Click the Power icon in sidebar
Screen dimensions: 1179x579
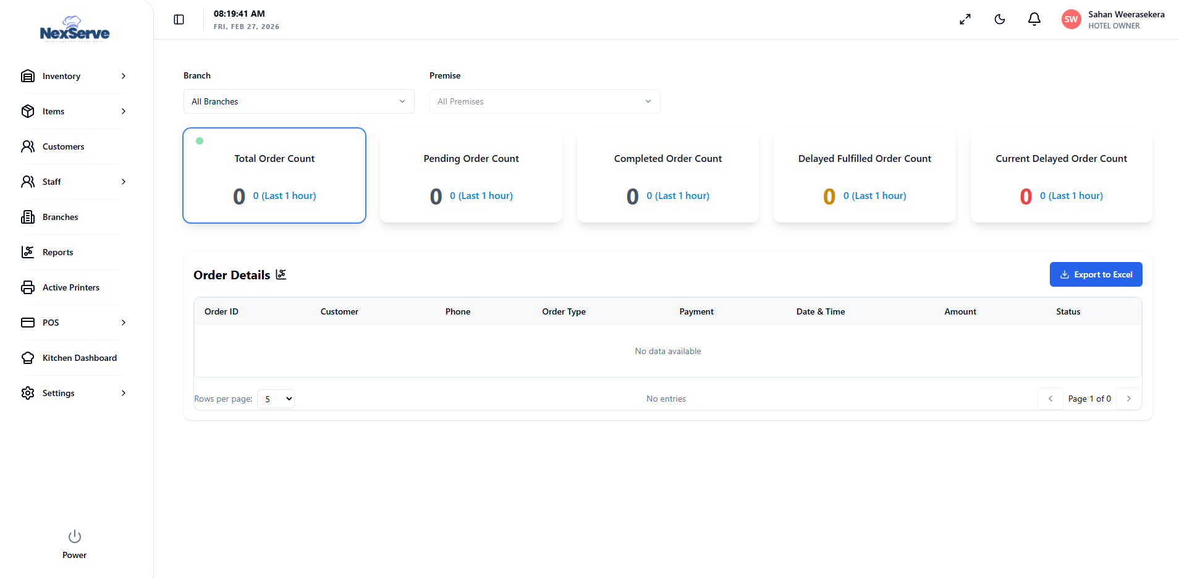pos(75,536)
